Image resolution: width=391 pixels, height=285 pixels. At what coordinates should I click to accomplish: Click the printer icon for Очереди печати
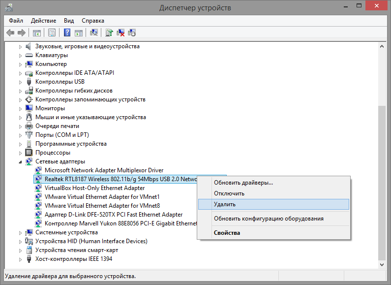[29, 126]
